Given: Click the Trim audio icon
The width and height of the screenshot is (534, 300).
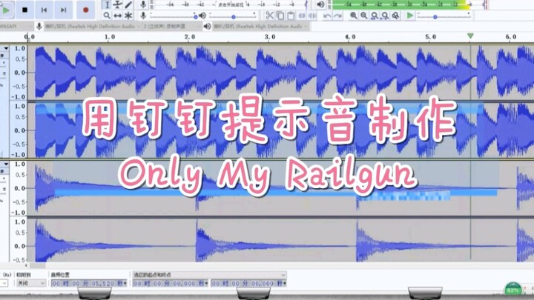Looking at the screenshot, I should 302,16.
